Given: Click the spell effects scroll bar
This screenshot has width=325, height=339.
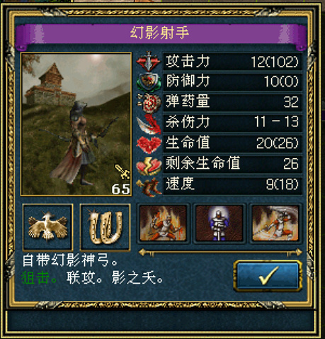Looking at the screenshot, I should (220, 252).
